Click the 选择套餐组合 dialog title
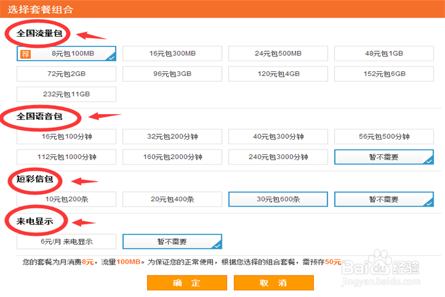445x297 pixels. tap(40, 10)
